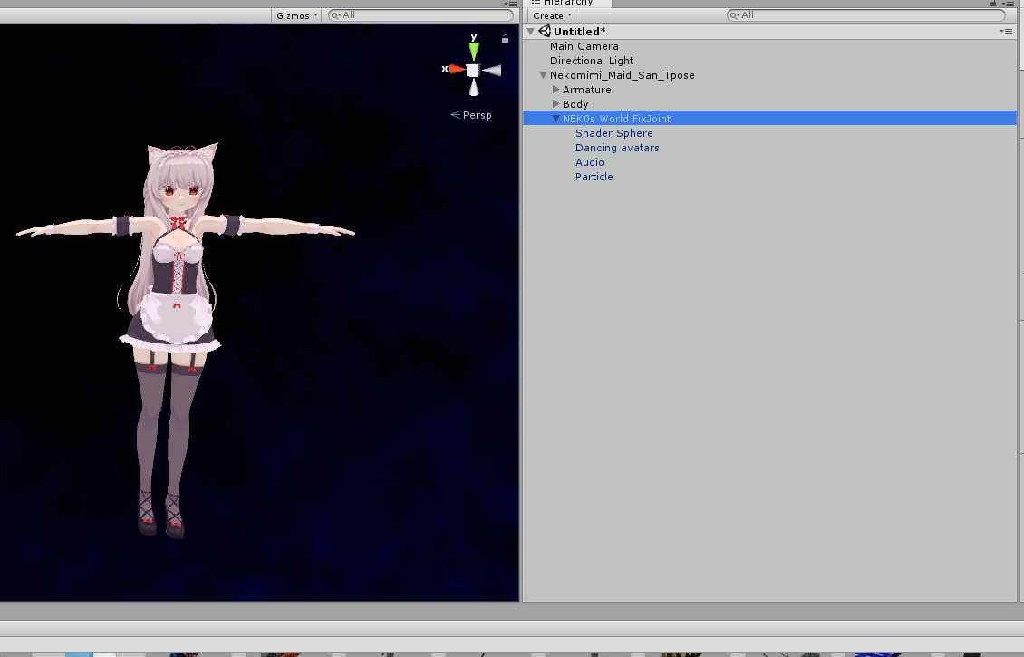The width and height of the screenshot is (1024, 657).
Task: Expand the Armature object
Action: point(556,90)
